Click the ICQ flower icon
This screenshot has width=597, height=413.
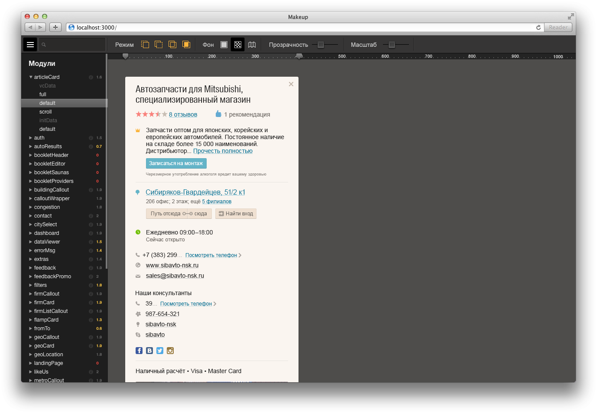pyautogui.click(x=138, y=314)
